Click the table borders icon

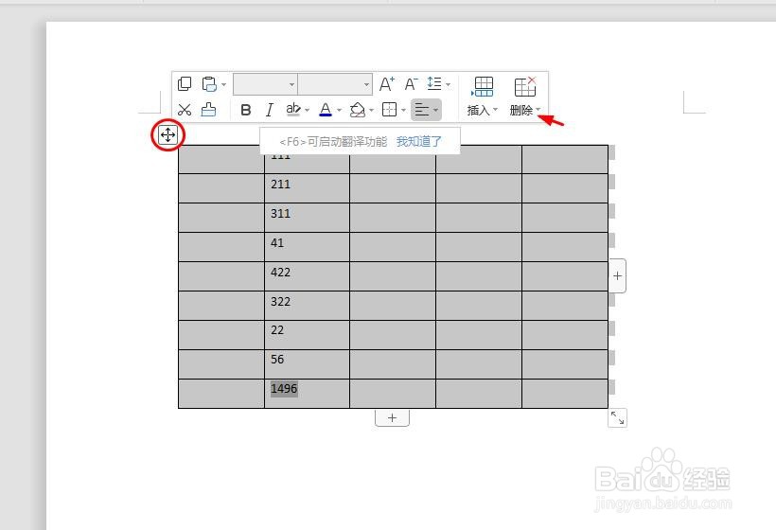pyautogui.click(x=390, y=110)
